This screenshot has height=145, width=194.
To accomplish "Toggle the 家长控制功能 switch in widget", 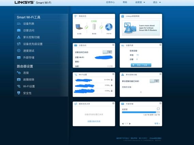I will [154, 81].
